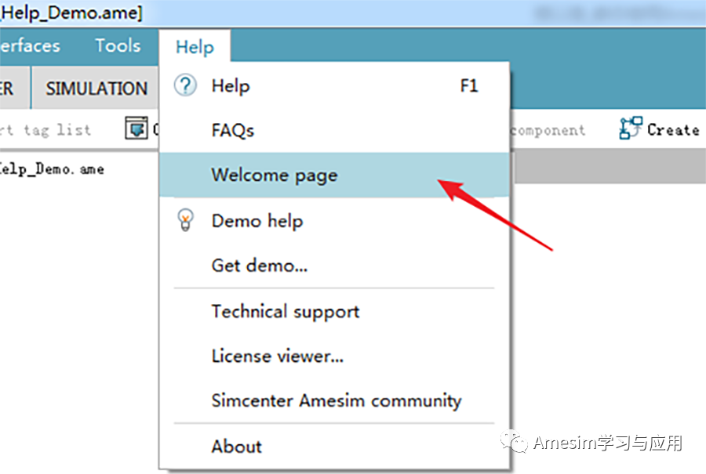Screen dimensions: 706x474
Task: Select the Welcome page menu entry
Action: 334,175
